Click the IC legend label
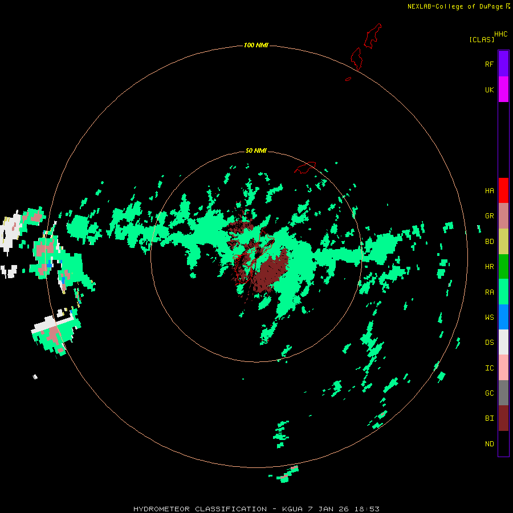513x513 pixels. pos(489,368)
